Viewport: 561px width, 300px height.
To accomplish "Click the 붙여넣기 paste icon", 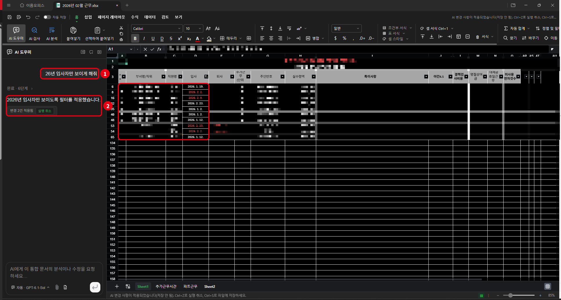I will coord(73,30).
